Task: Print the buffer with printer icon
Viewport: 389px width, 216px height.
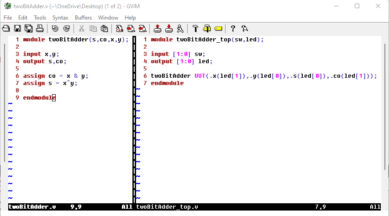Action: coord(40,29)
